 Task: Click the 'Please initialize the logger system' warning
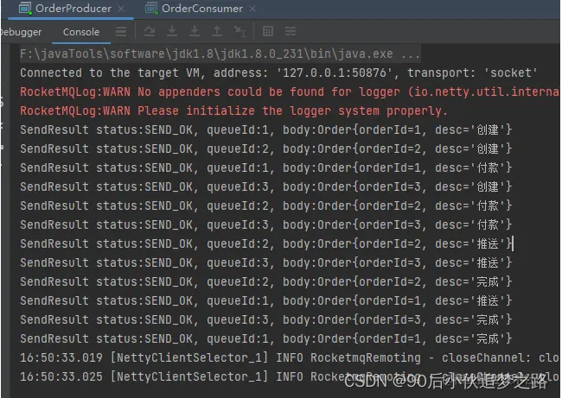point(233,111)
